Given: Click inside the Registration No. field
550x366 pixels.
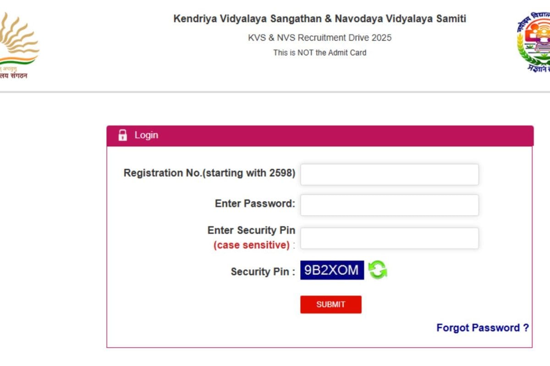Looking at the screenshot, I should [389, 174].
